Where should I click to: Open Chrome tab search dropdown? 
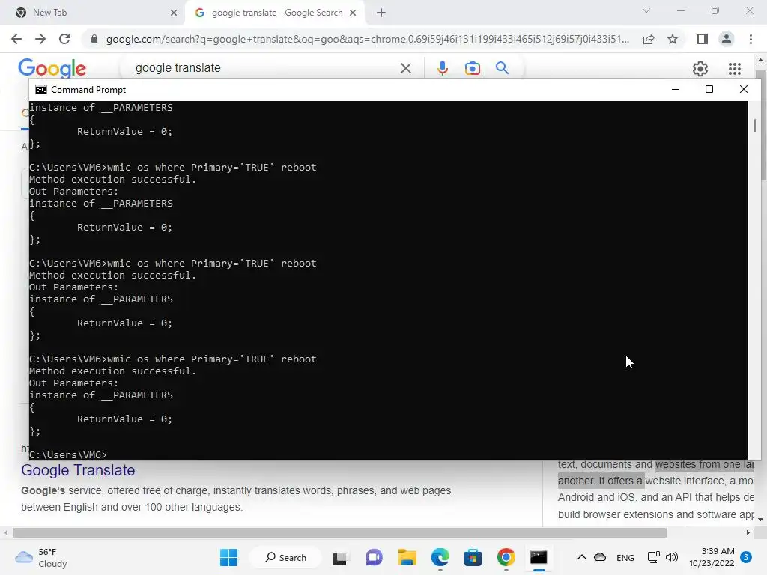pyautogui.click(x=646, y=10)
